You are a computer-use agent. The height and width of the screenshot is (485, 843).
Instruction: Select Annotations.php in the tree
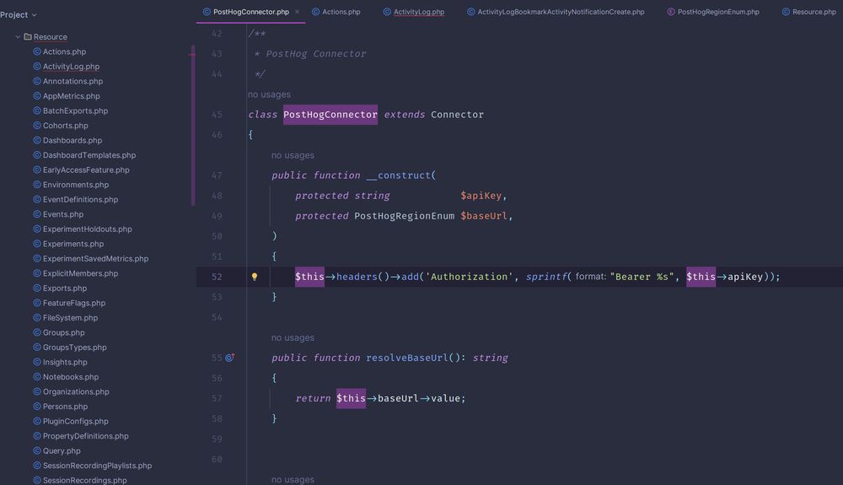(x=72, y=81)
